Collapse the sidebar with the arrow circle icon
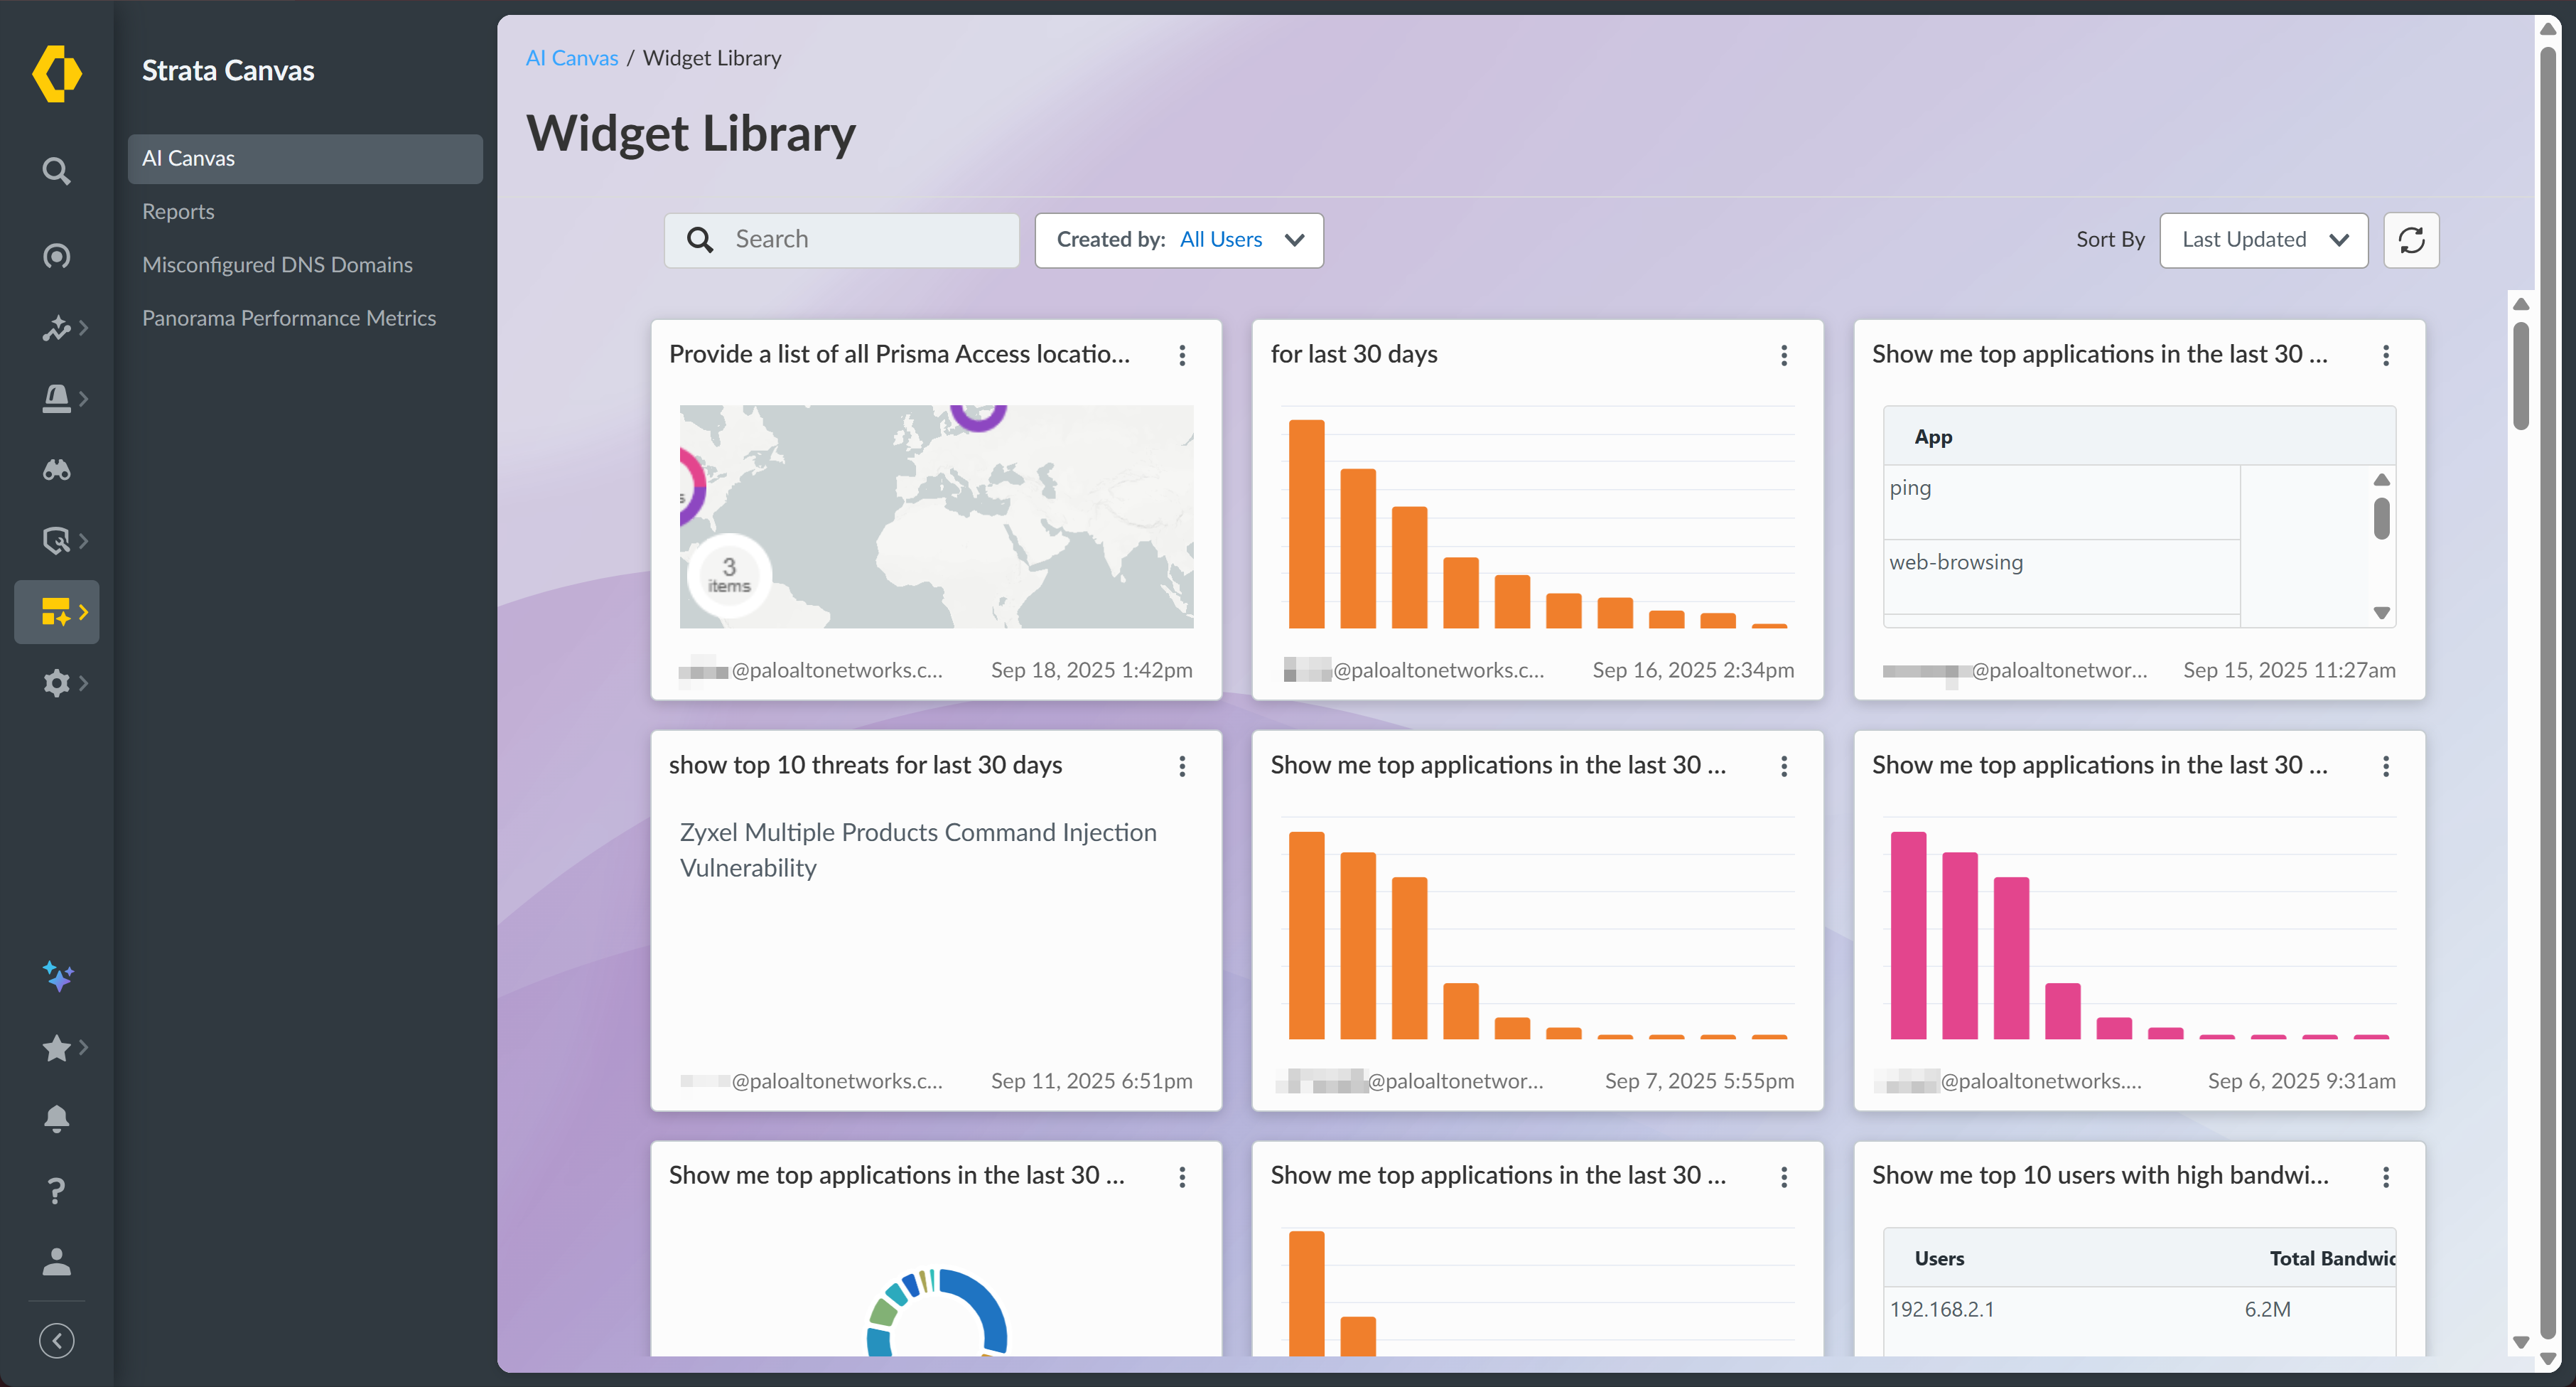The image size is (2576, 1387). click(57, 1340)
